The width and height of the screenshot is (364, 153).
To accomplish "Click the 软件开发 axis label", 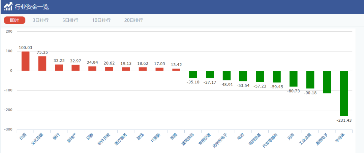I will pos(104,139).
